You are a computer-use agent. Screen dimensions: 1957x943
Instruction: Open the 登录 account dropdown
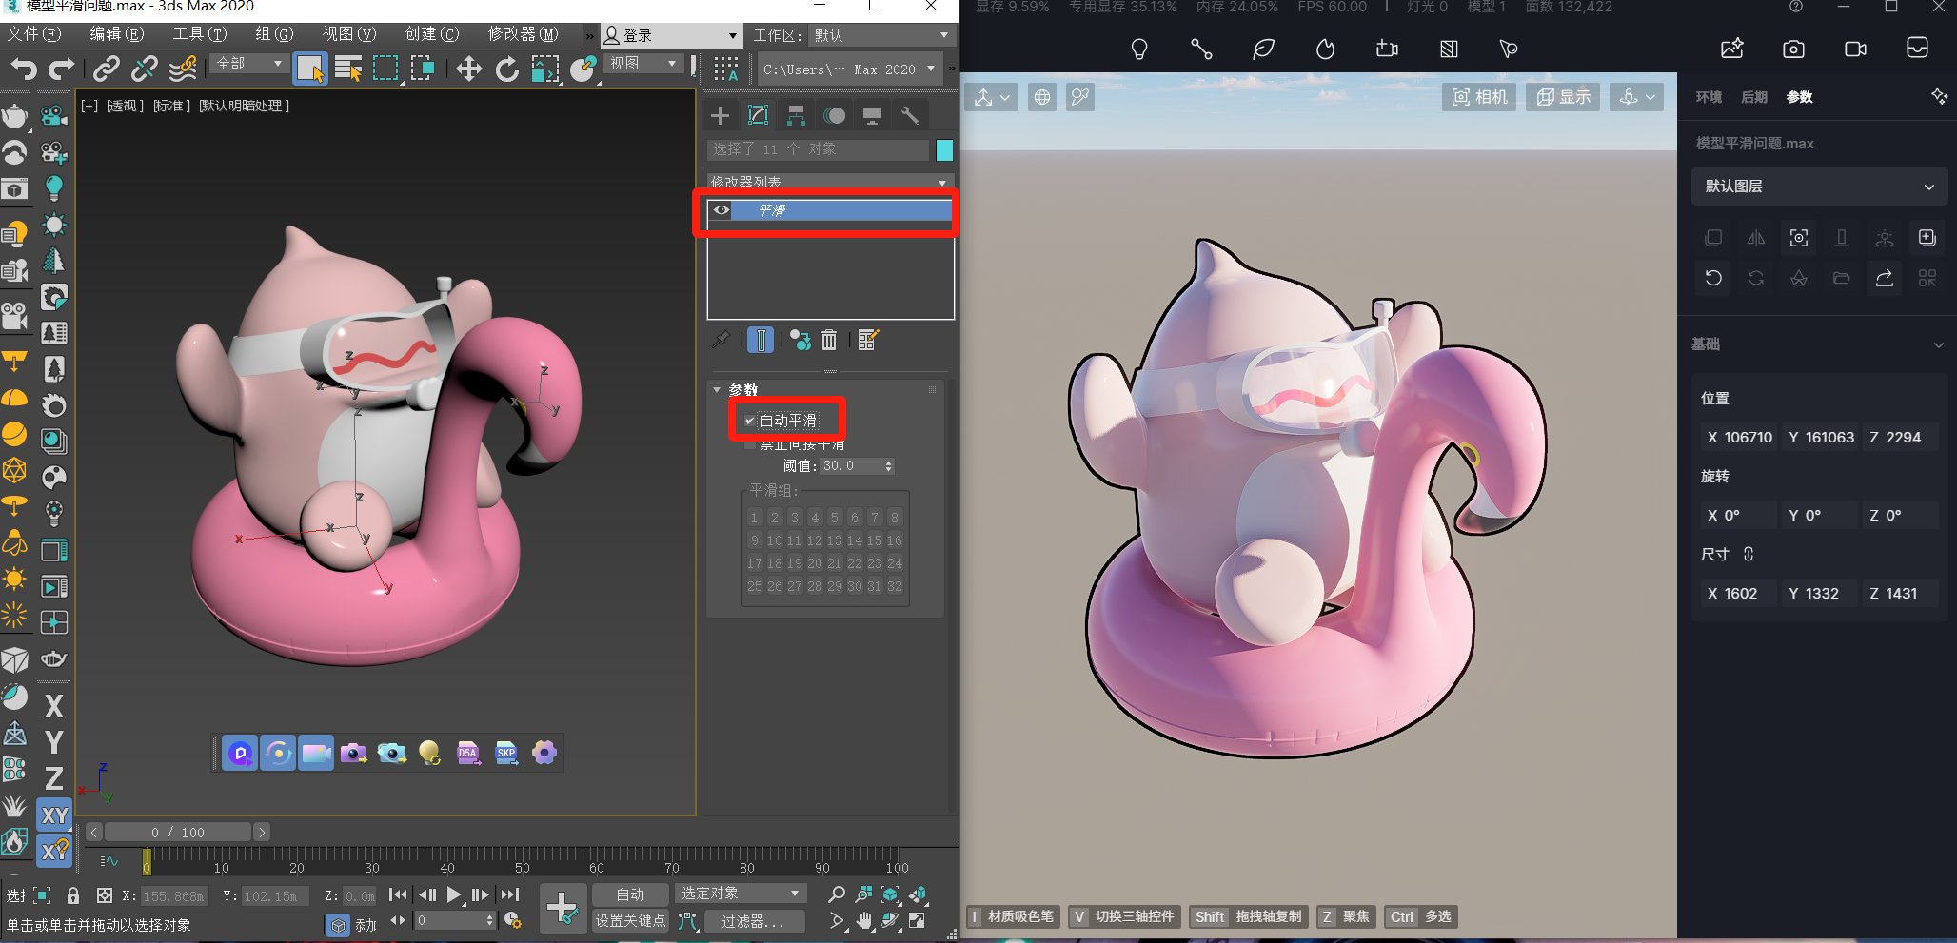pyautogui.click(x=671, y=35)
